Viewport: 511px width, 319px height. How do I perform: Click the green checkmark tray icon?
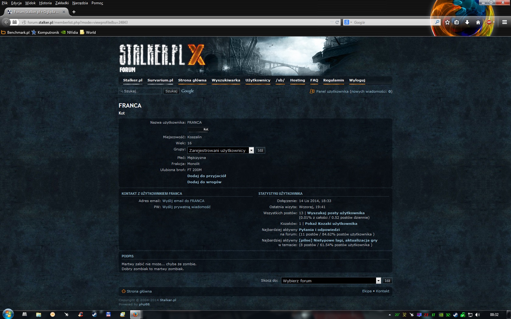pos(463,315)
